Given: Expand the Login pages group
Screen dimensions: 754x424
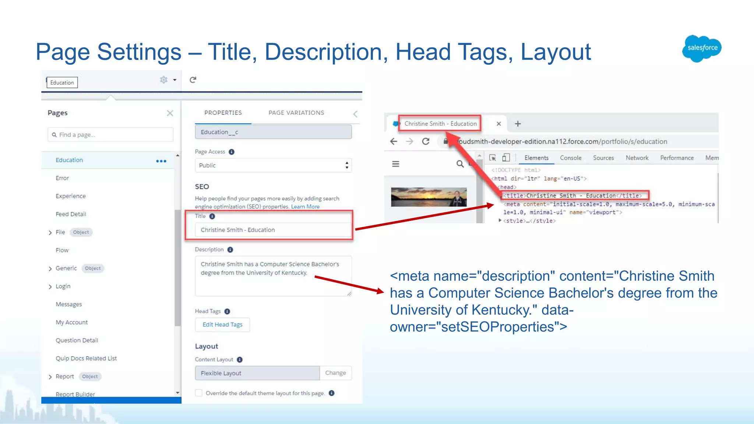Looking at the screenshot, I should [50, 287].
